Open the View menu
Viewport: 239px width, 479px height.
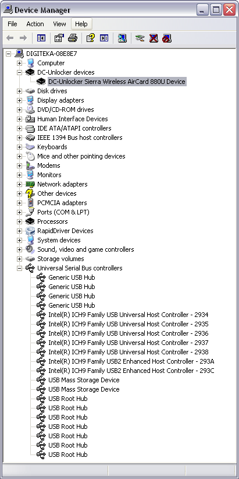click(x=59, y=24)
